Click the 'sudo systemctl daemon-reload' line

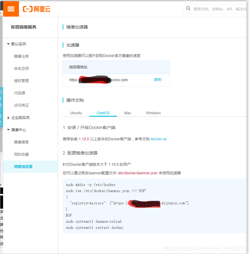click(94, 222)
